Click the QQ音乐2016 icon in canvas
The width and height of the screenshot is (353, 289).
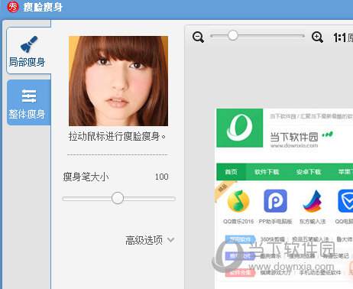pos(238,201)
